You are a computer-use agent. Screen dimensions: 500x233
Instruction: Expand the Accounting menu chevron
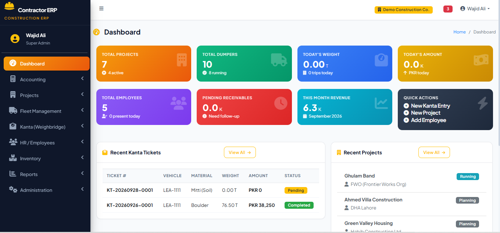coord(82,79)
